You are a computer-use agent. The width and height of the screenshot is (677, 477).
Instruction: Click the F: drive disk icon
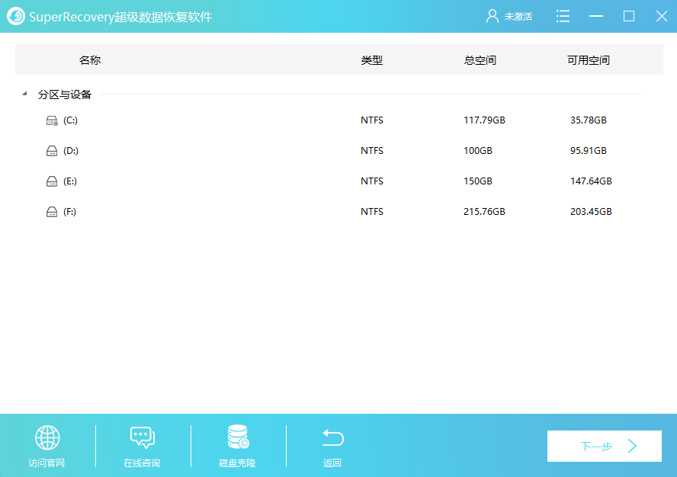click(x=52, y=212)
